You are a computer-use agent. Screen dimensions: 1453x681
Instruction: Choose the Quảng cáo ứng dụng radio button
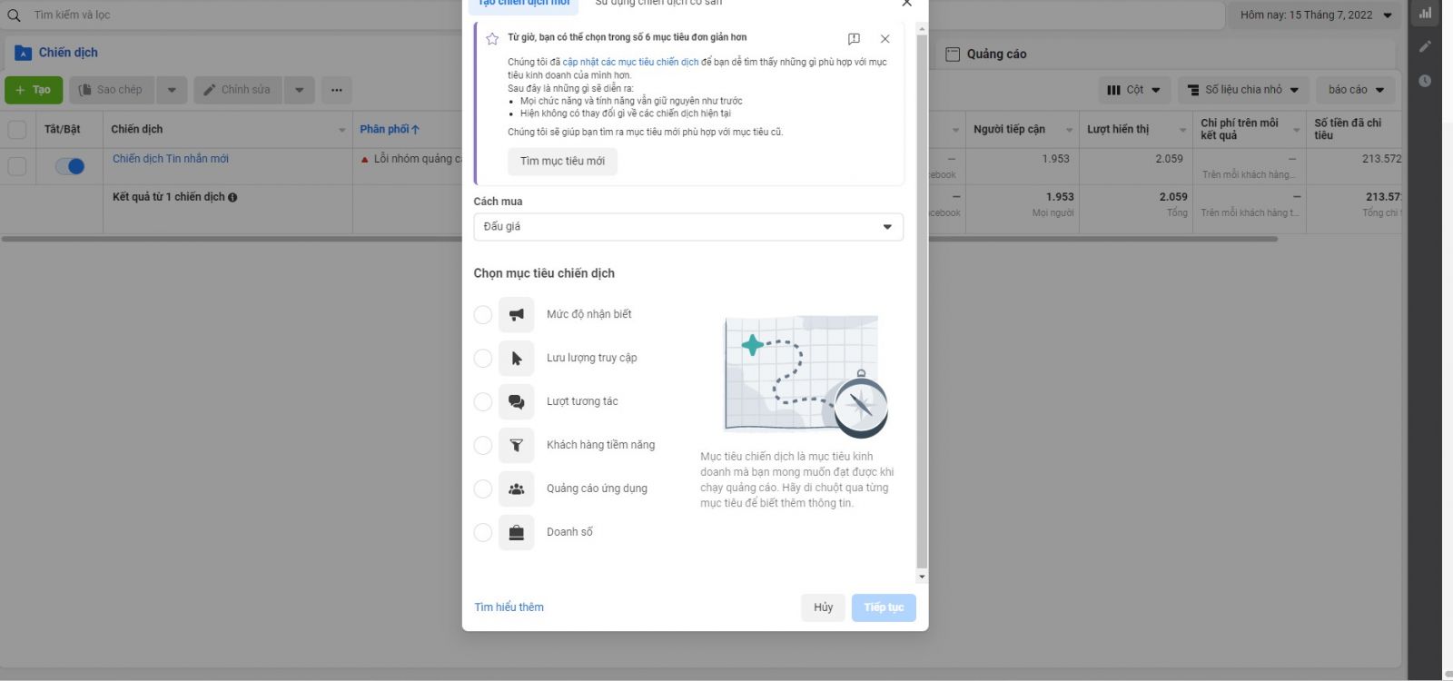click(483, 489)
